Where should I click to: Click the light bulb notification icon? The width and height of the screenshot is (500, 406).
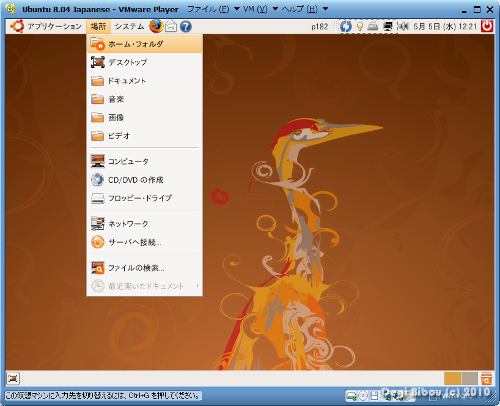coord(360,26)
